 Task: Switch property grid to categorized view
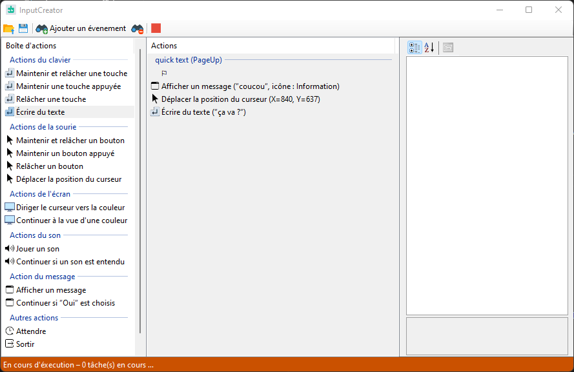point(415,47)
